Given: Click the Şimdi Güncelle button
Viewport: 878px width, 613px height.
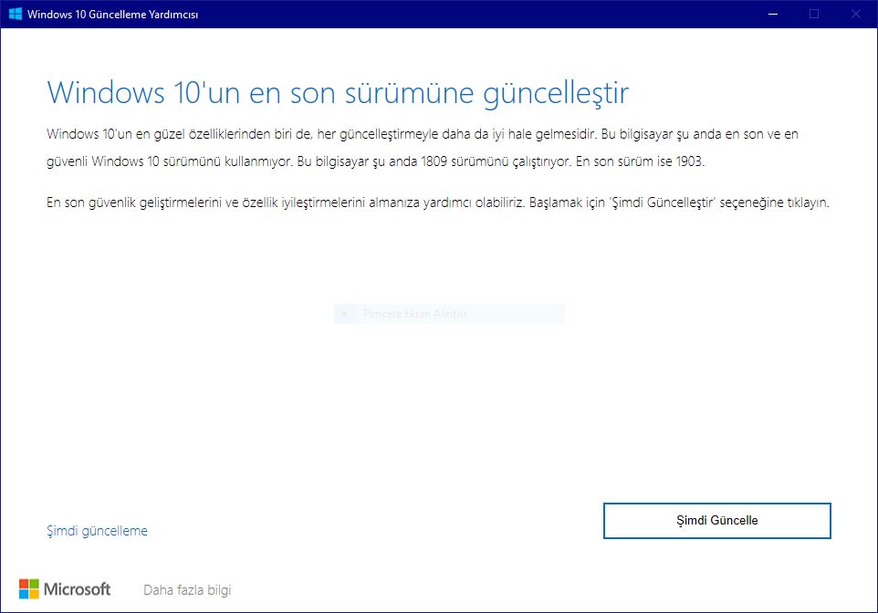Looking at the screenshot, I should point(716,521).
